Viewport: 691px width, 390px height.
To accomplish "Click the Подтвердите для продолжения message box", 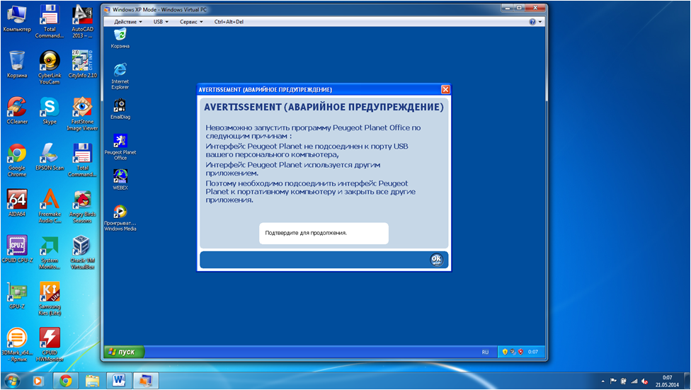I will [x=324, y=233].
